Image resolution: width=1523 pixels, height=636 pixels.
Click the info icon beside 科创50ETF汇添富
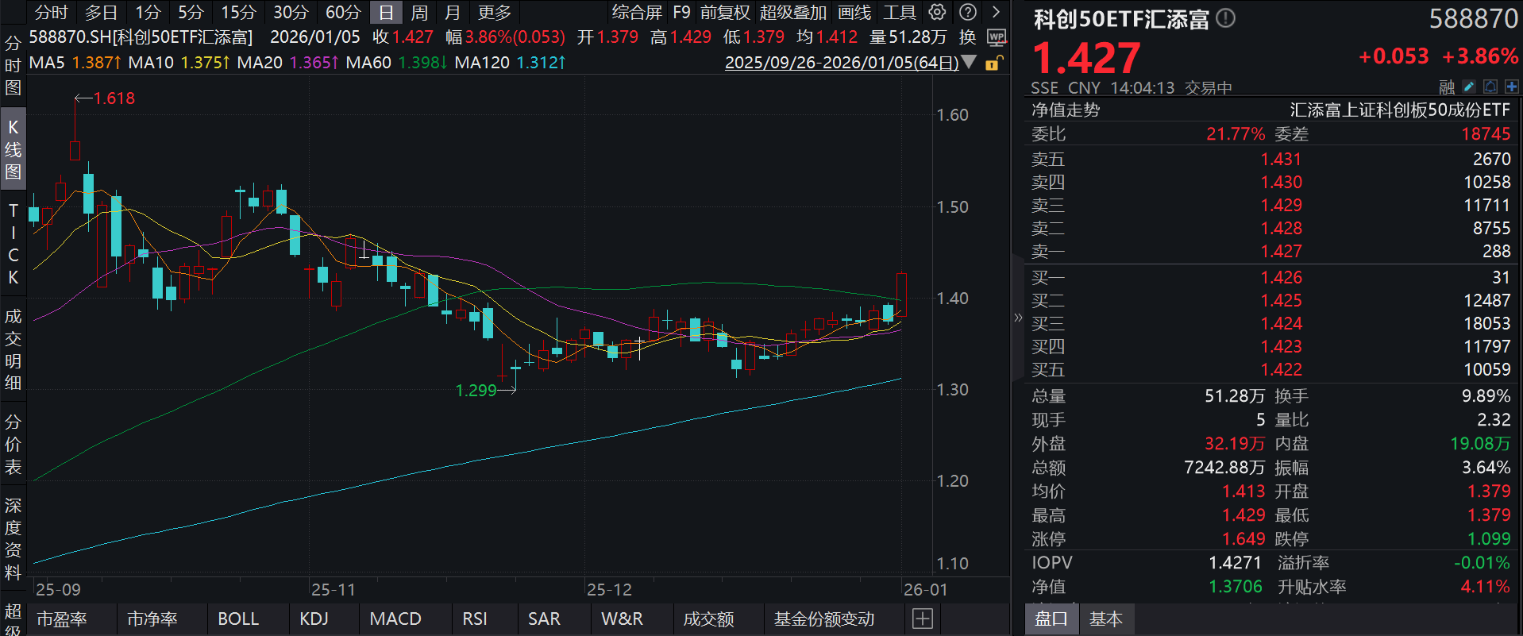click(x=1226, y=18)
